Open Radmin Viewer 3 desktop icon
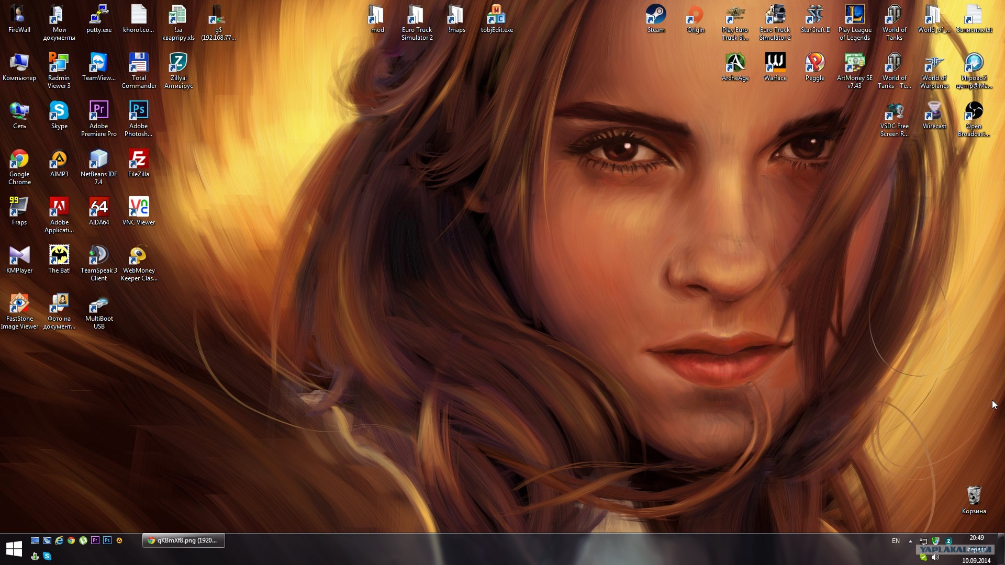This screenshot has width=1005, height=565. pyautogui.click(x=59, y=71)
